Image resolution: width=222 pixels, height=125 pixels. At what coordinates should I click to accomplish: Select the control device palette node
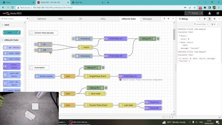(12, 66)
